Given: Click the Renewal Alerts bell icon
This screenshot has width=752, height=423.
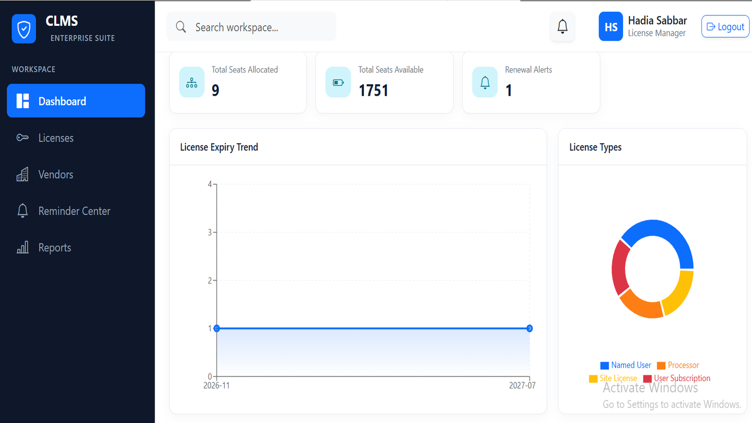Looking at the screenshot, I should point(485,82).
